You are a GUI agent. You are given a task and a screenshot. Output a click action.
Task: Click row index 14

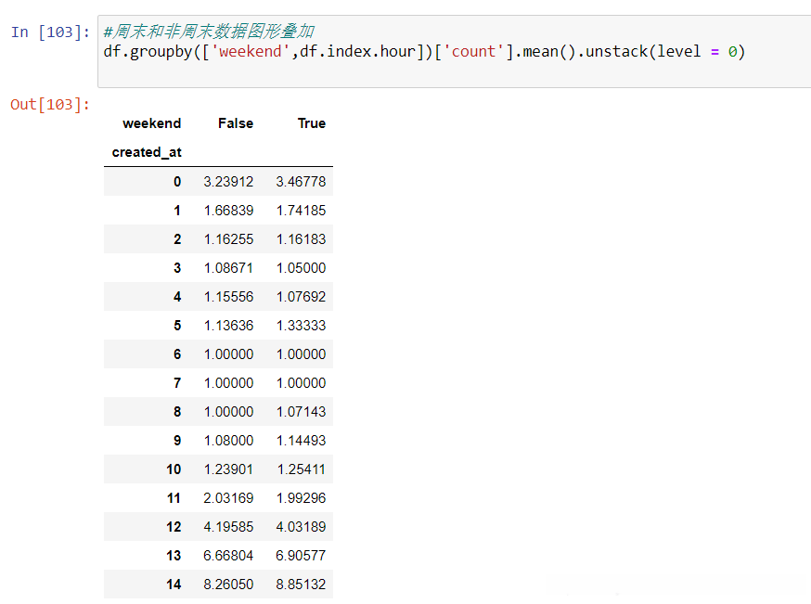click(x=174, y=585)
